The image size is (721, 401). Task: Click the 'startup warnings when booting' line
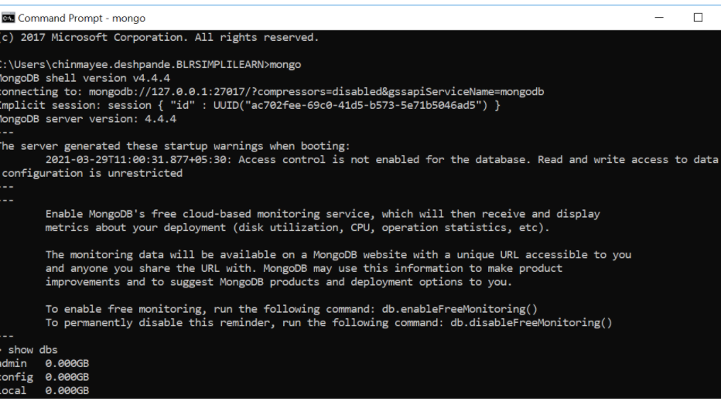(x=175, y=146)
